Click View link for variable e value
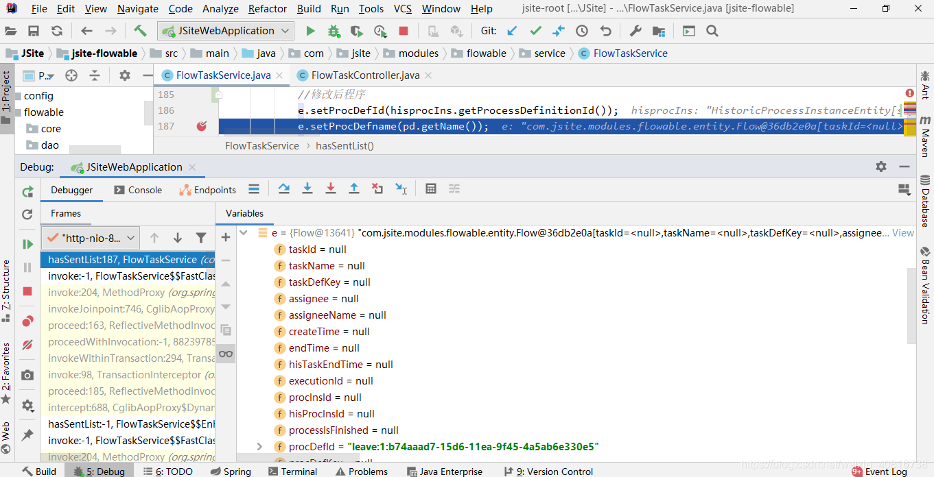The image size is (934, 477). click(x=903, y=233)
